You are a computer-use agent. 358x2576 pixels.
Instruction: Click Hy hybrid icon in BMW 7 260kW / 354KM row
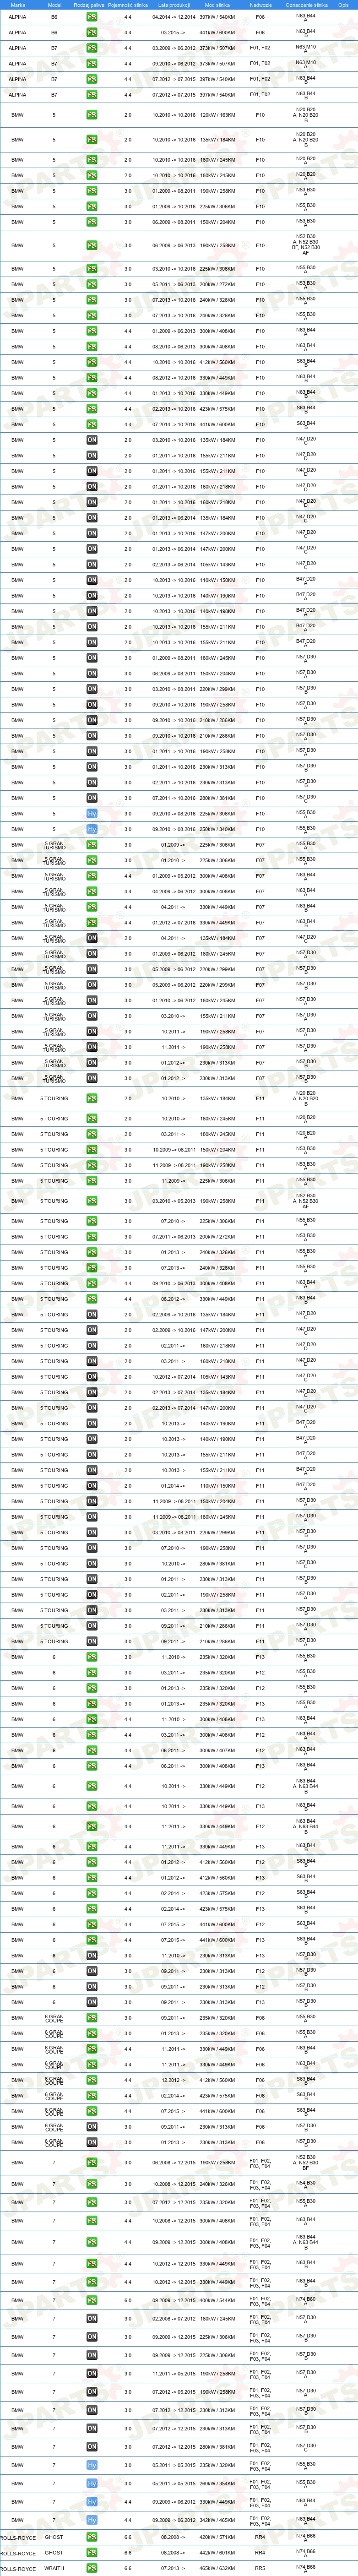[x=92, y=2483]
